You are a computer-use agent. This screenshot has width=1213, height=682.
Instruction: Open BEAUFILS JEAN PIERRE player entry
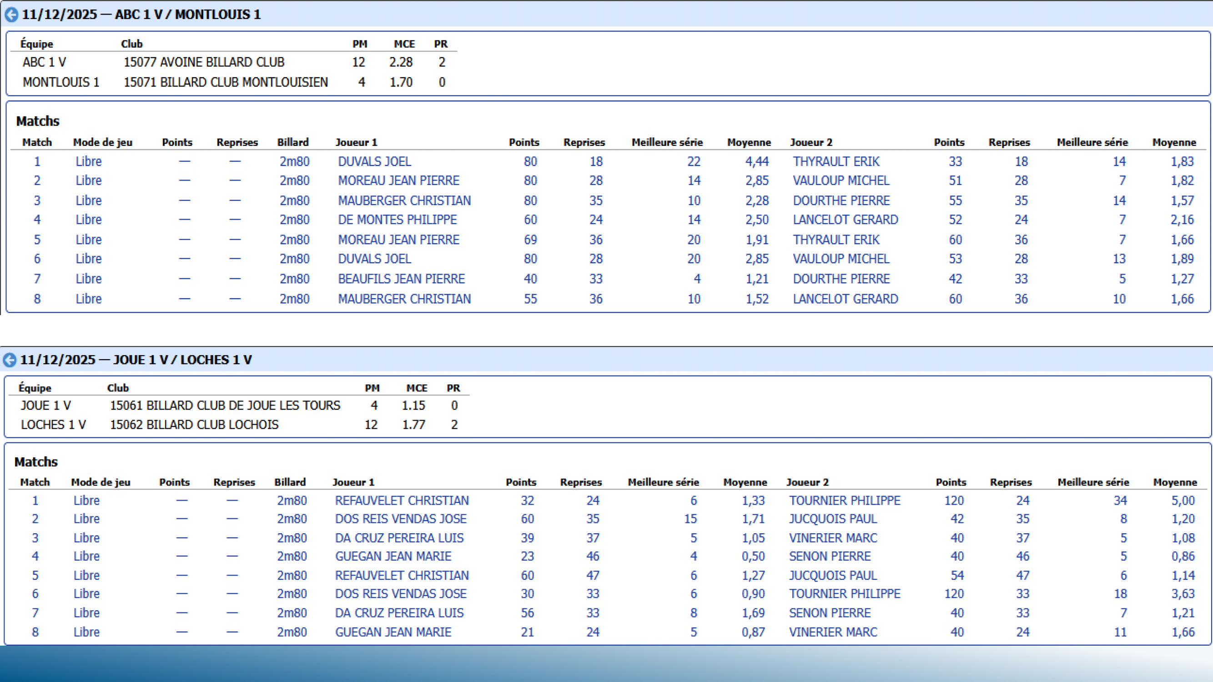click(401, 279)
